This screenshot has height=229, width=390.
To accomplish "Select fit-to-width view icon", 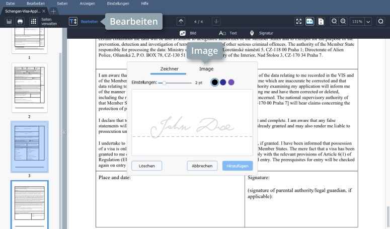I will (x=309, y=21).
